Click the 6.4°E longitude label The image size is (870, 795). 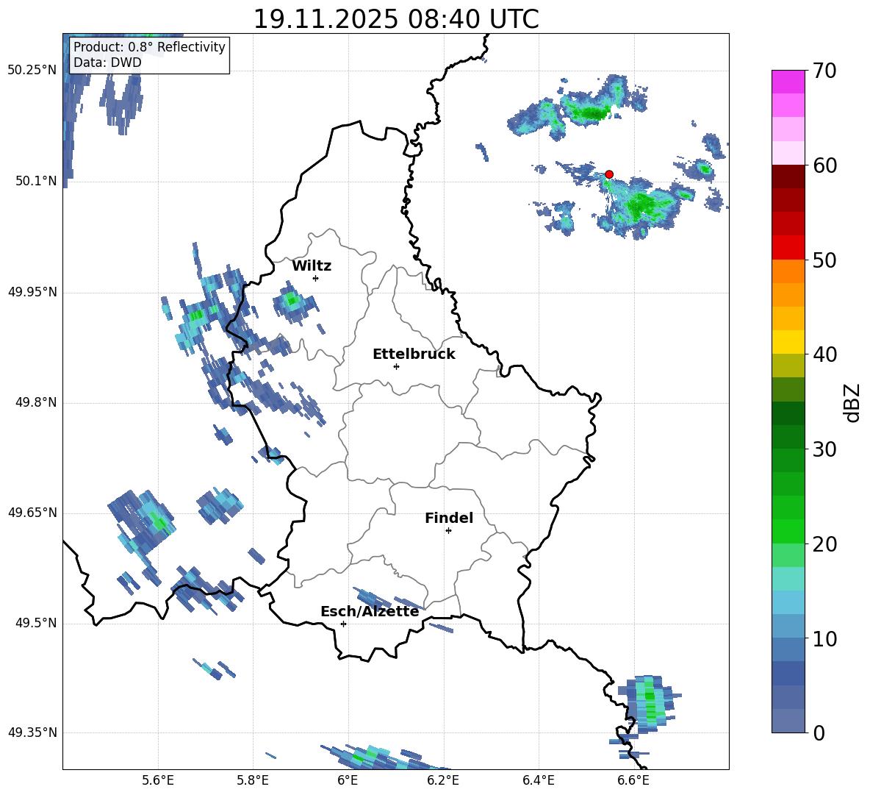[538, 780]
